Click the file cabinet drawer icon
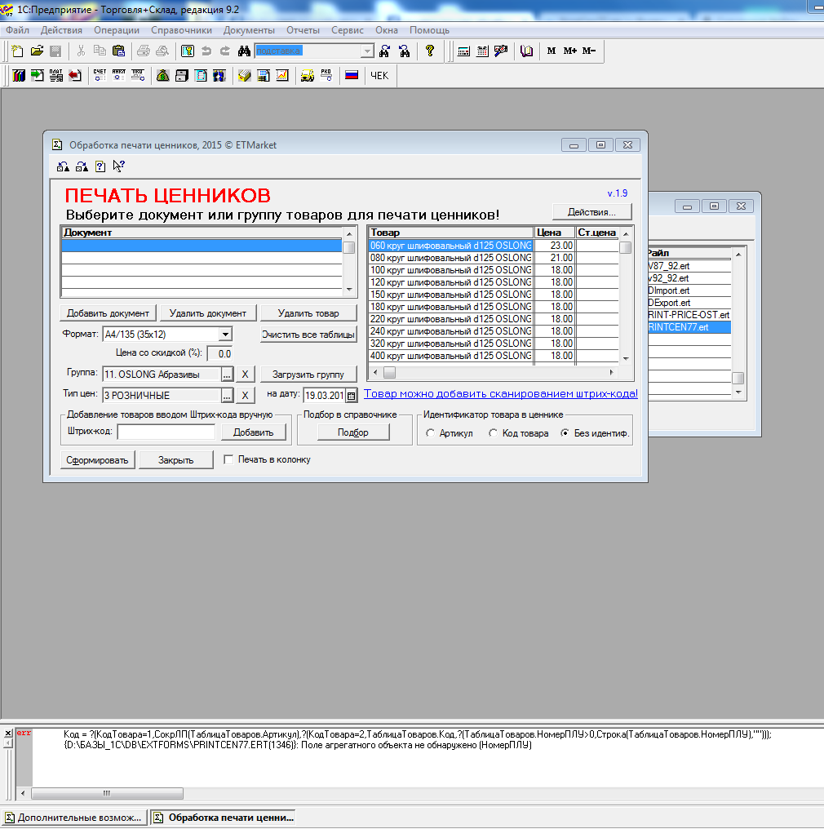Viewport: 824px width, 829px height. pos(182,76)
